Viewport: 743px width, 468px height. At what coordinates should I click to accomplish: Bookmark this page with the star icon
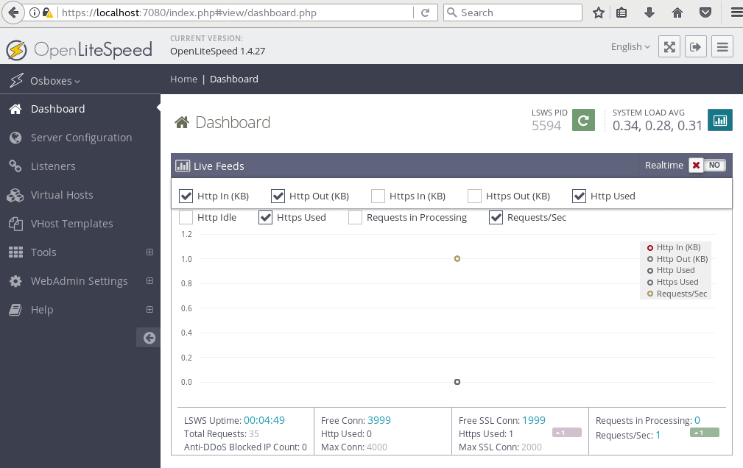tap(599, 13)
